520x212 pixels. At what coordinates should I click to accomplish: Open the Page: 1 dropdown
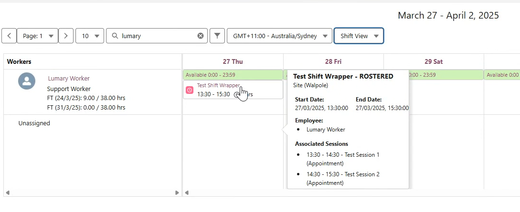coord(37,36)
